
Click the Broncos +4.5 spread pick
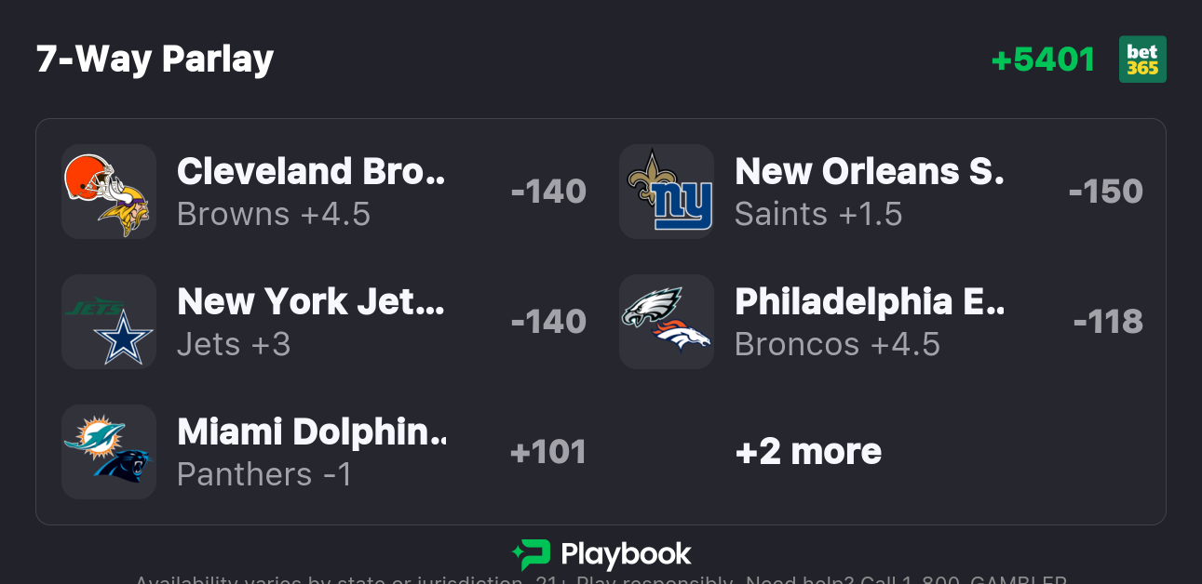[x=837, y=345]
